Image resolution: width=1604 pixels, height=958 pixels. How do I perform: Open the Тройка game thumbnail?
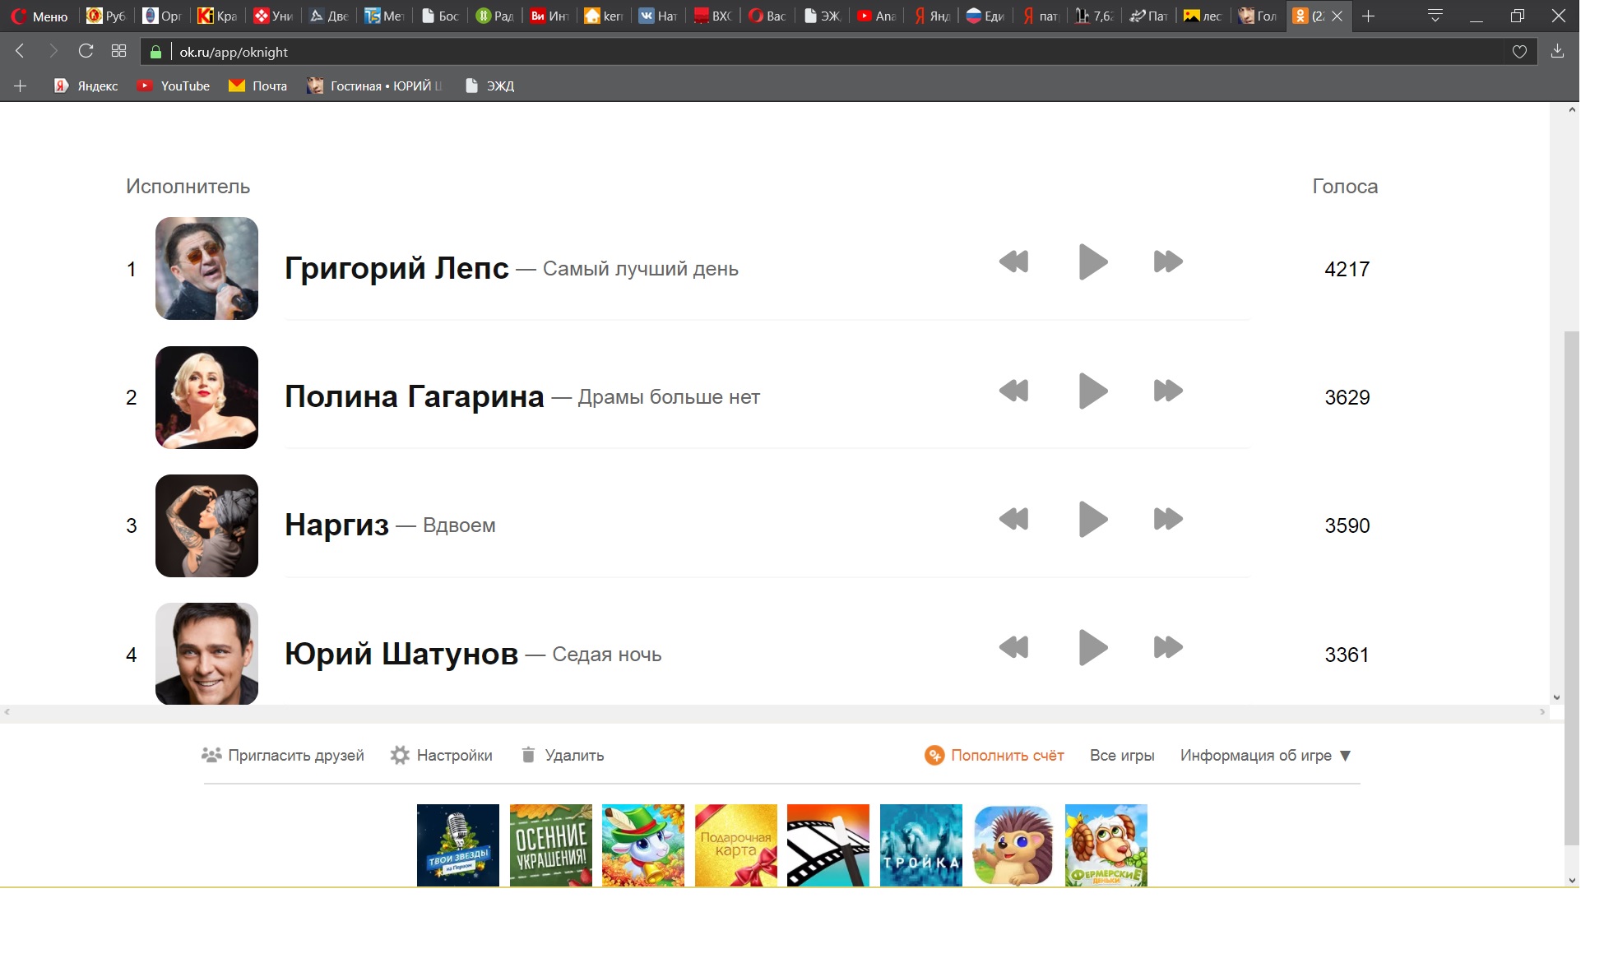point(920,845)
